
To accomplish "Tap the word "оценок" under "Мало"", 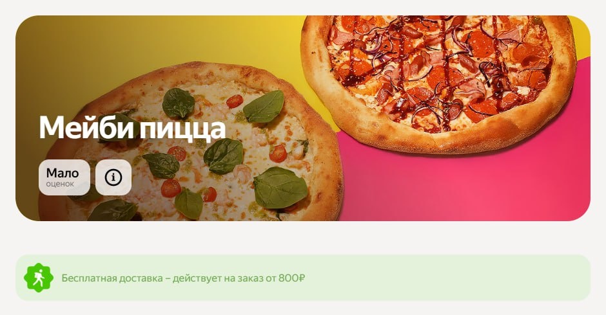I will [60, 184].
